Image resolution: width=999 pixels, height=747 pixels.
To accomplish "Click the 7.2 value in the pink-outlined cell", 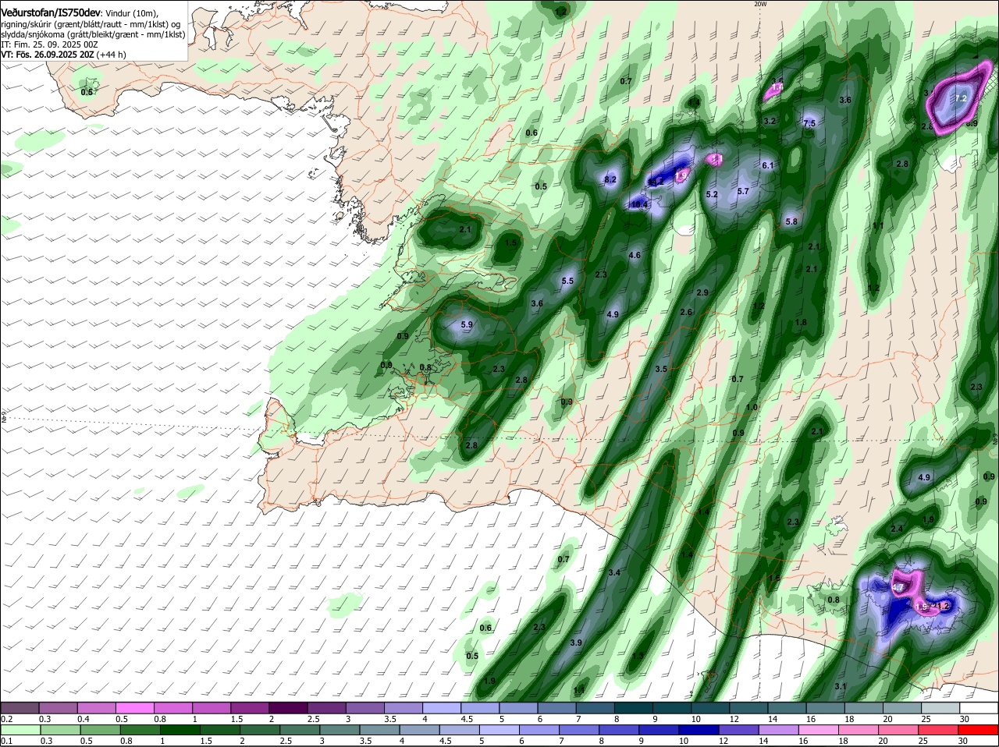I will click(962, 98).
